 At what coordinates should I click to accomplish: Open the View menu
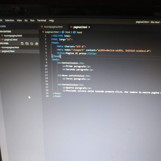tap(19, 20)
